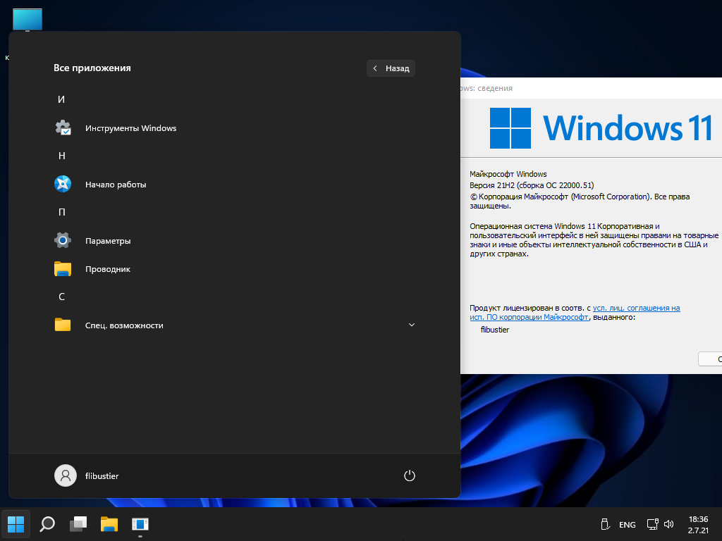Click the letter header П
This screenshot has width=722, height=541.
tap(61, 212)
